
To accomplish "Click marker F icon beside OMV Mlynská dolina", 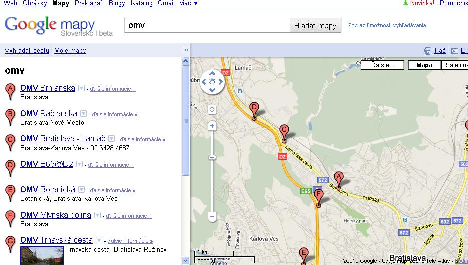I will click(11, 219).
